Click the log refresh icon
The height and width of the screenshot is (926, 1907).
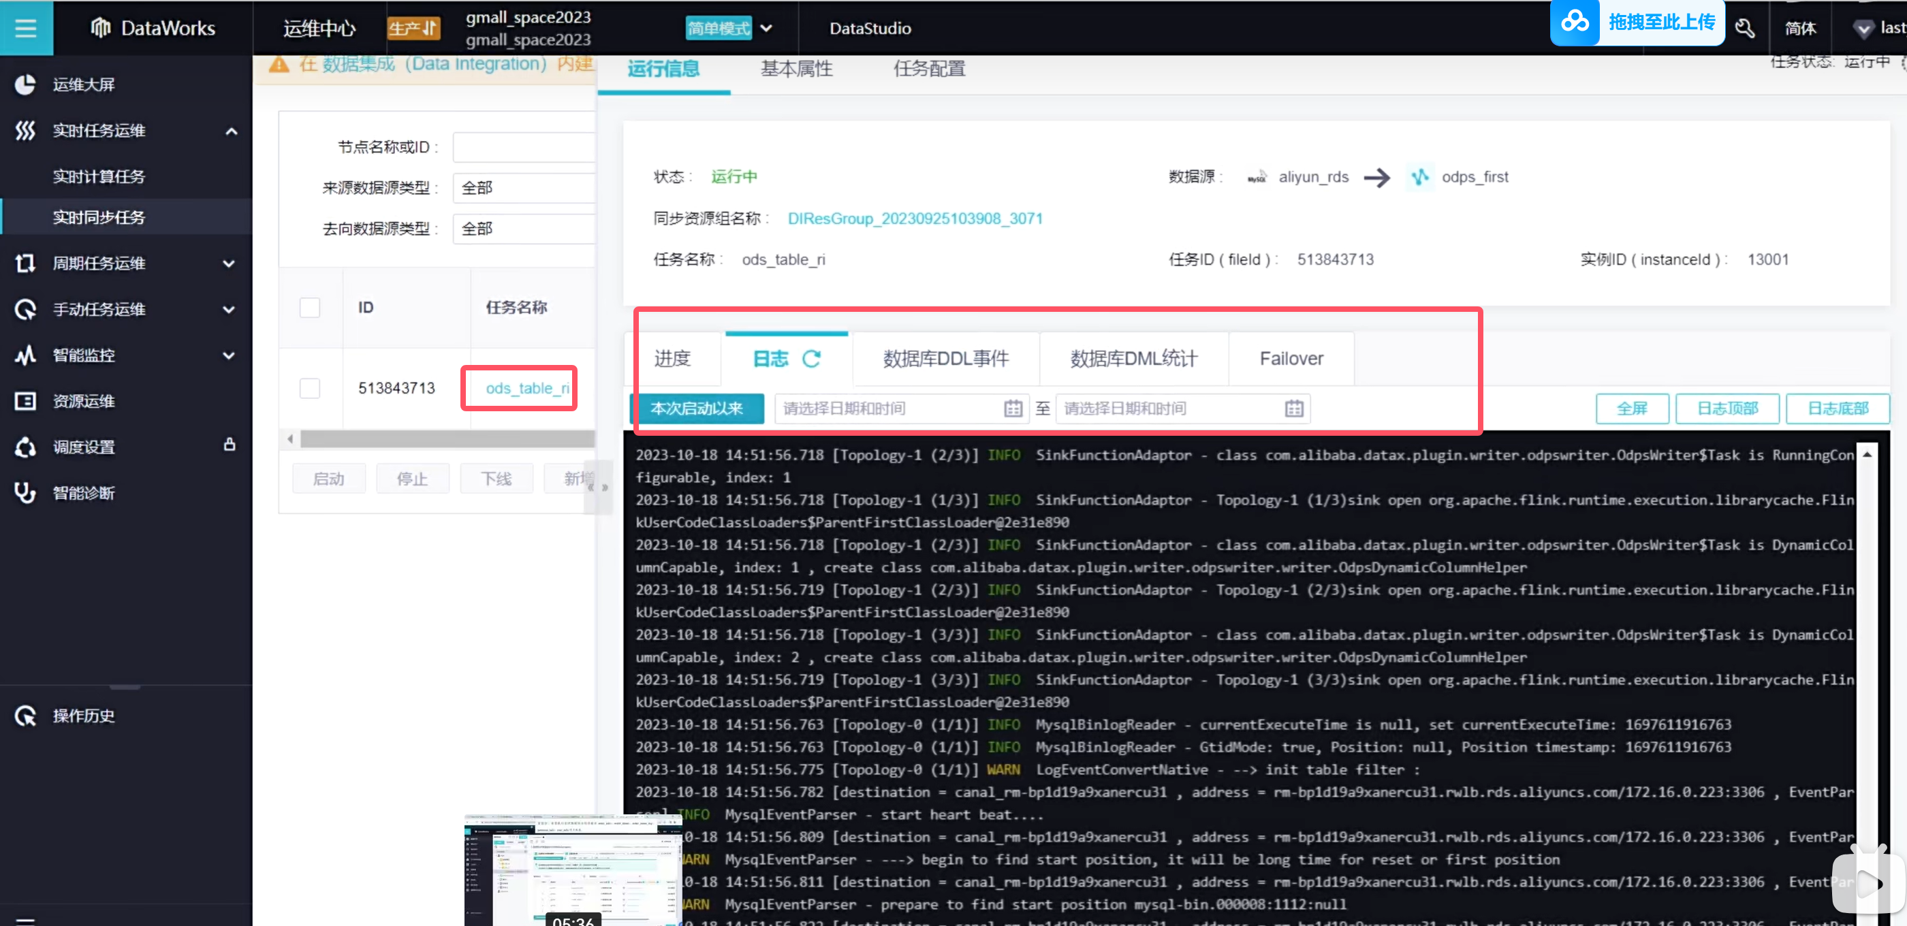(x=811, y=359)
